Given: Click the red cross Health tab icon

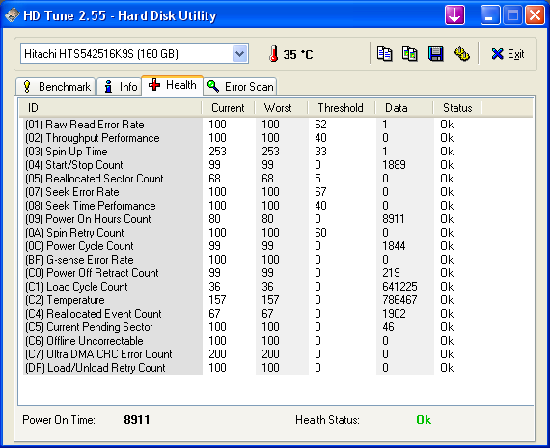Looking at the screenshot, I should (154, 85).
